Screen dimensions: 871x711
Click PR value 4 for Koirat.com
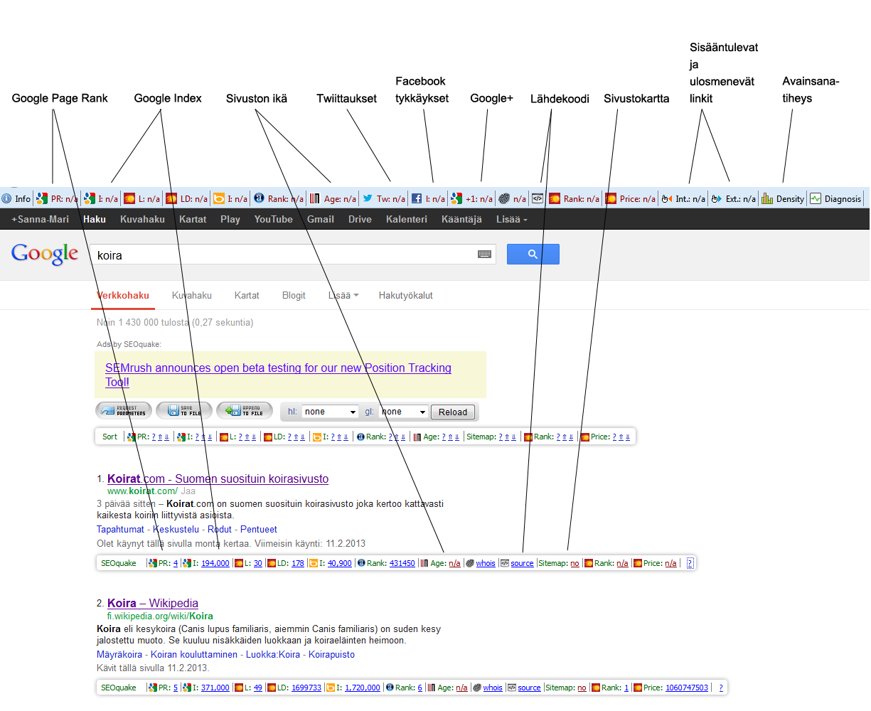coord(176,563)
